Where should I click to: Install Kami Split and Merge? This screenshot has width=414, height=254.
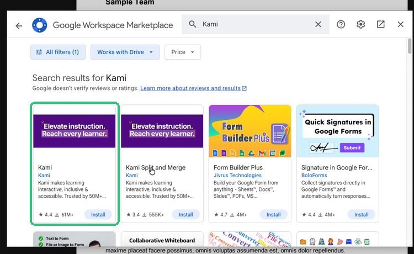(186, 215)
